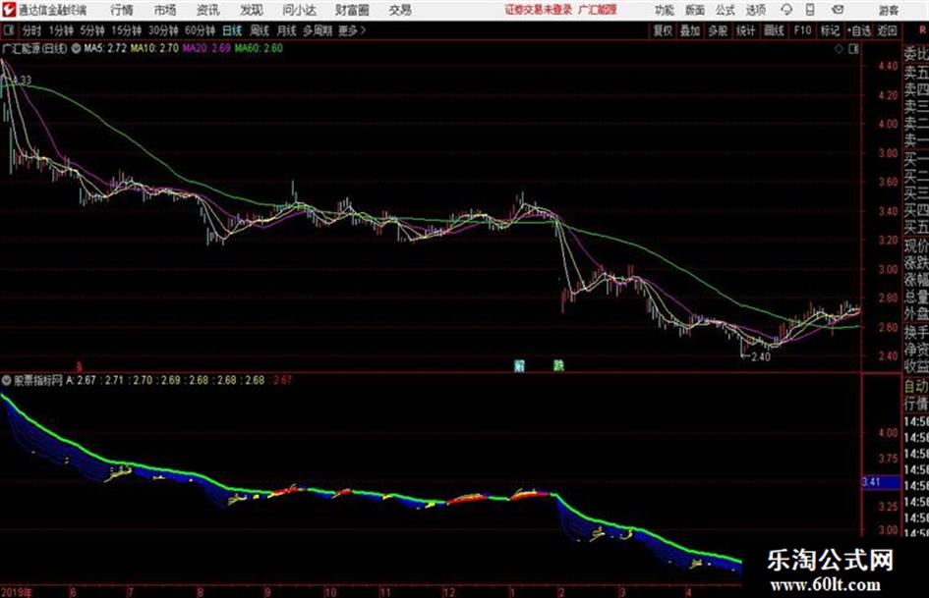Click the 2.40 low price label on chart
Screen dimensions: 929x598
pos(761,357)
